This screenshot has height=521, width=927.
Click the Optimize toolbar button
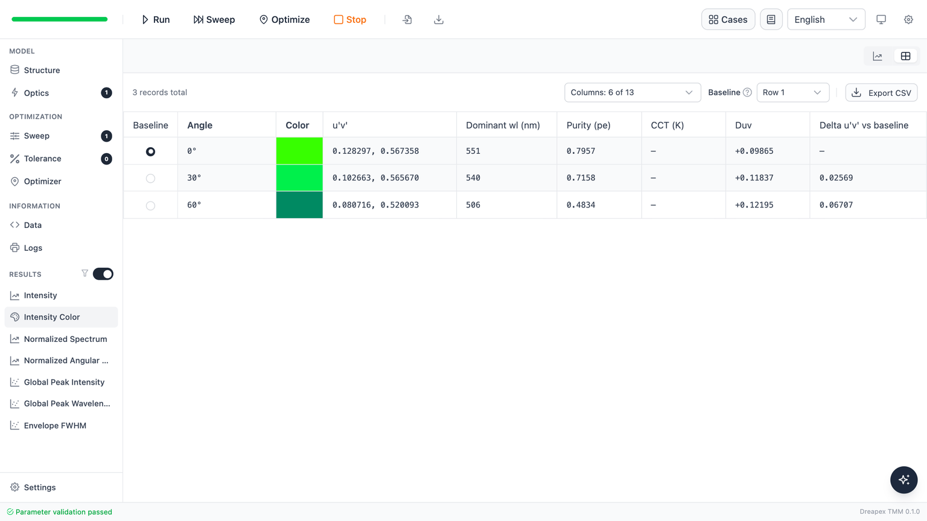point(284,19)
